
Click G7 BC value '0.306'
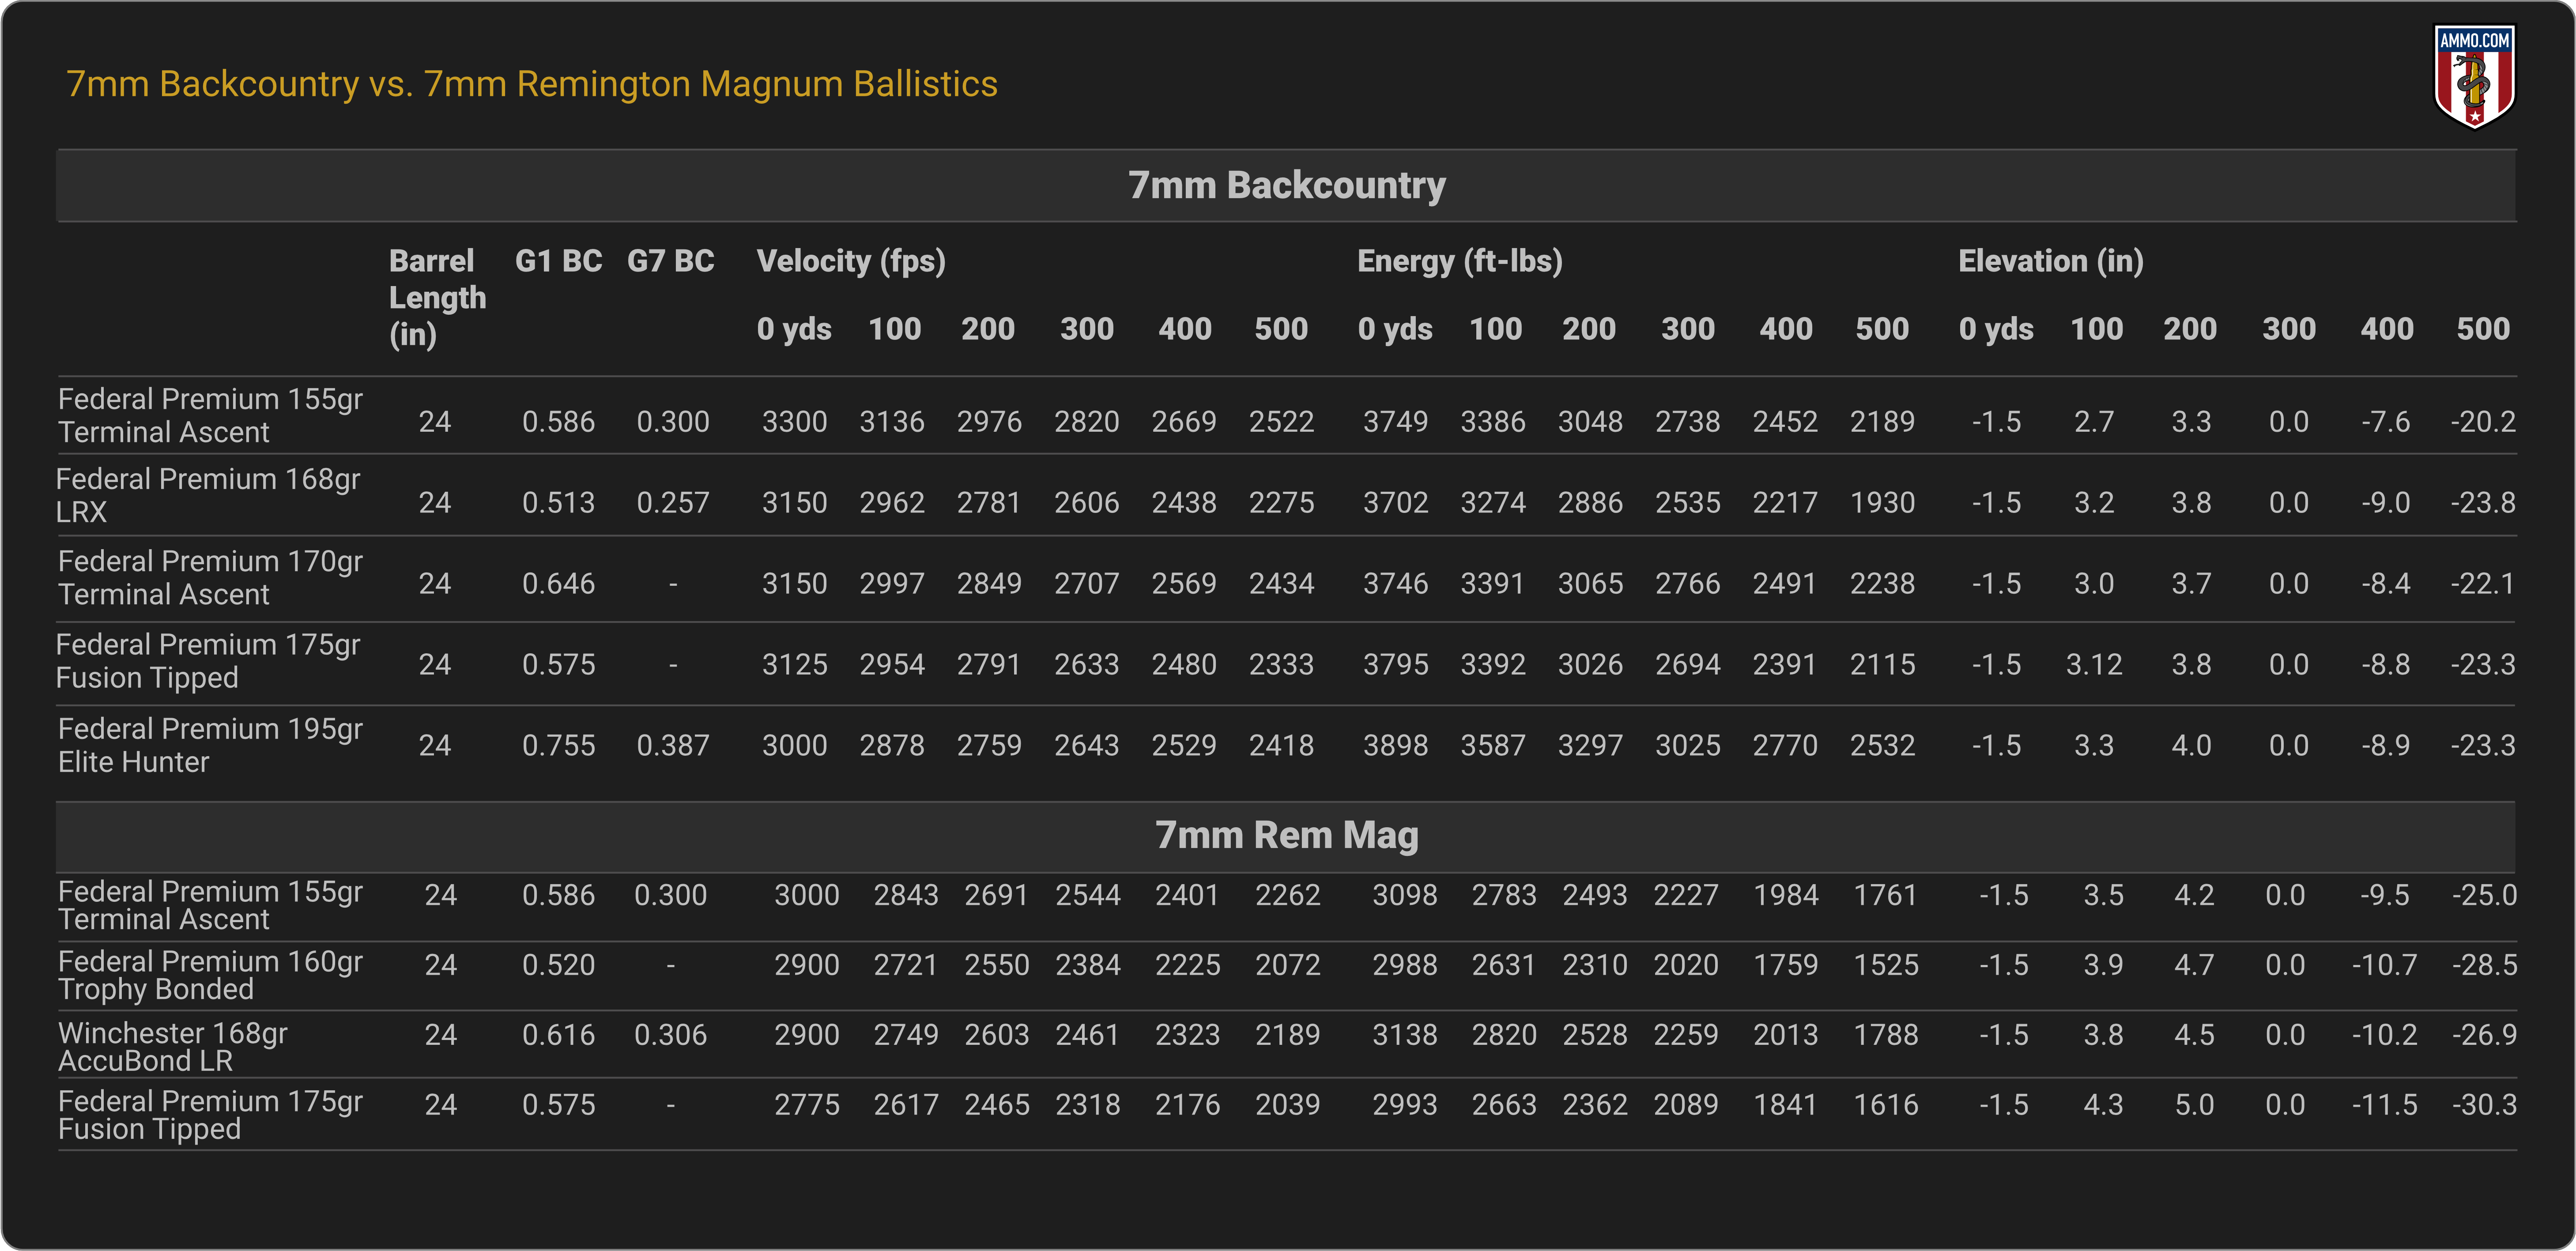(x=670, y=1035)
